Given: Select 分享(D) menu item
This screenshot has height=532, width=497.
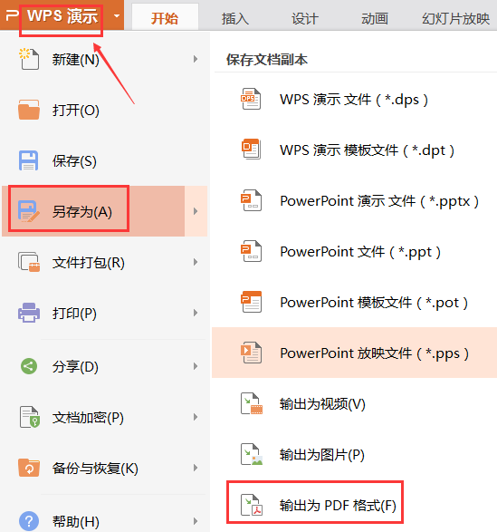Looking at the screenshot, I should click(x=105, y=366).
